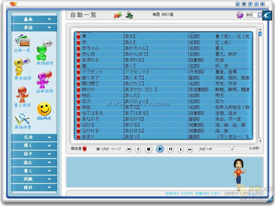The width and height of the screenshot is (275, 206).
Task: Pause the automatic word playback
Action: click(171, 149)
